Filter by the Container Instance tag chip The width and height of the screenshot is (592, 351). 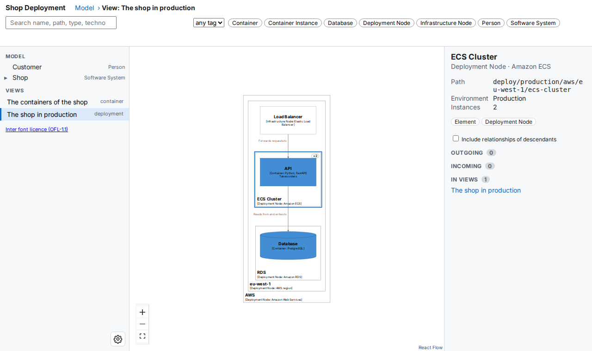(293, 23)
